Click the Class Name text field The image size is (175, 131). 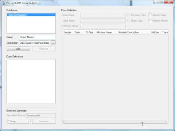103,15
